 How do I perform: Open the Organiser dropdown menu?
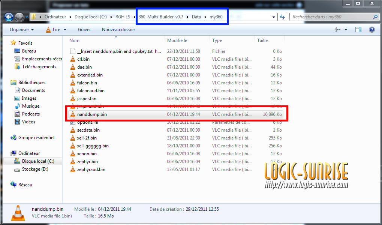[x=22, y=30]
